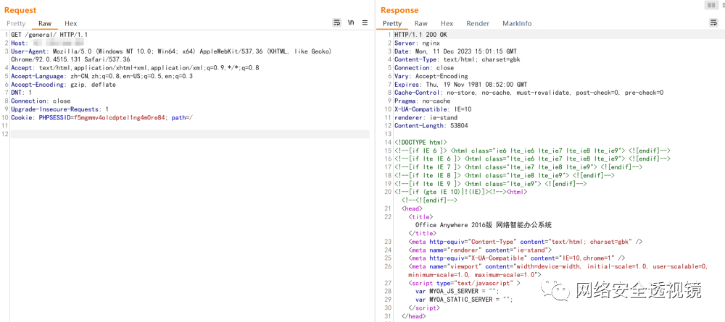
Task: Click the Content-Length: 53804 header
Action: point(429,126)
